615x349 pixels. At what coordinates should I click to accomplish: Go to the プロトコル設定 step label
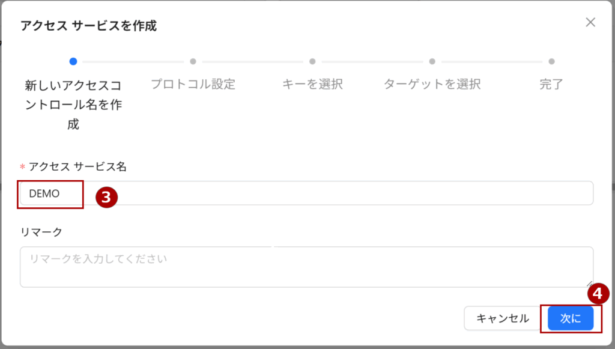[193, 84]
